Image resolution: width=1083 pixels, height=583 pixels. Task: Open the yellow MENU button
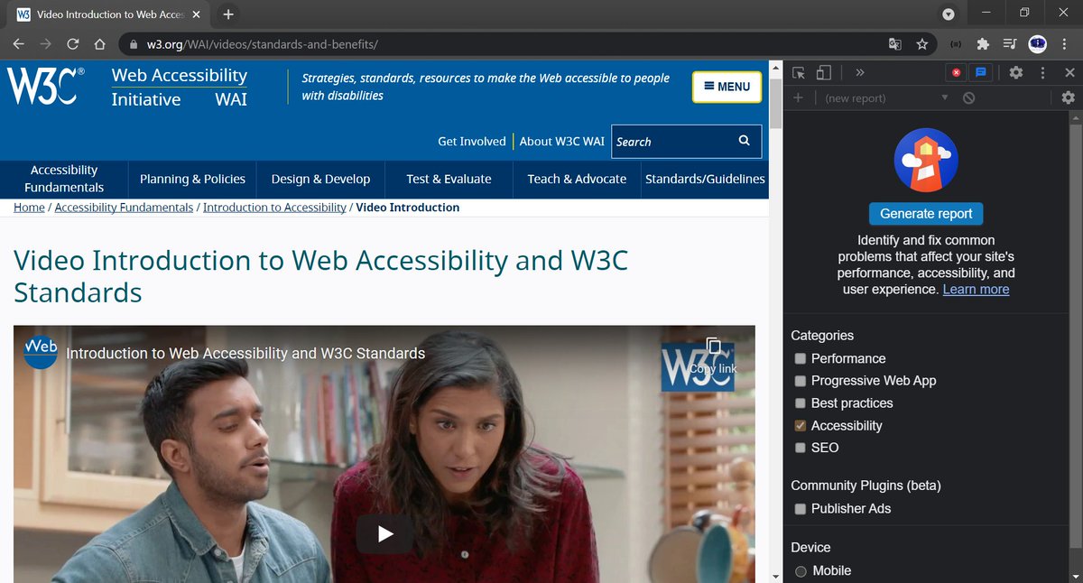coord(727,87)
